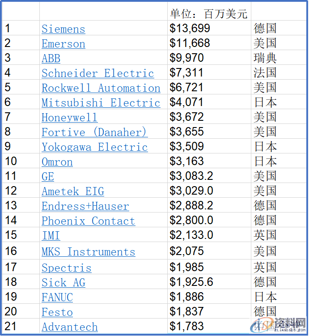Open the Siemens company link

tap(63, 29)
